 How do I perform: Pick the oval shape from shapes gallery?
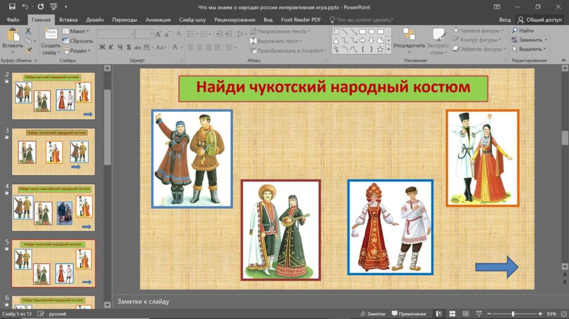point(372,32)
